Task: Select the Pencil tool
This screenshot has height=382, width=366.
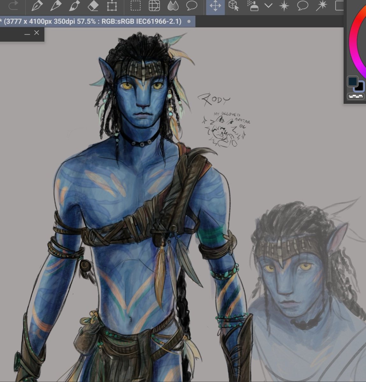Action: pyautogui.click(x=56, y=6)
